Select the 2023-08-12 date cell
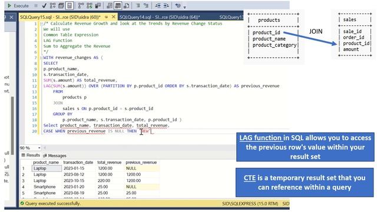Image resolution: width=377 pixels, height=212 pixels. click(79, 174)
